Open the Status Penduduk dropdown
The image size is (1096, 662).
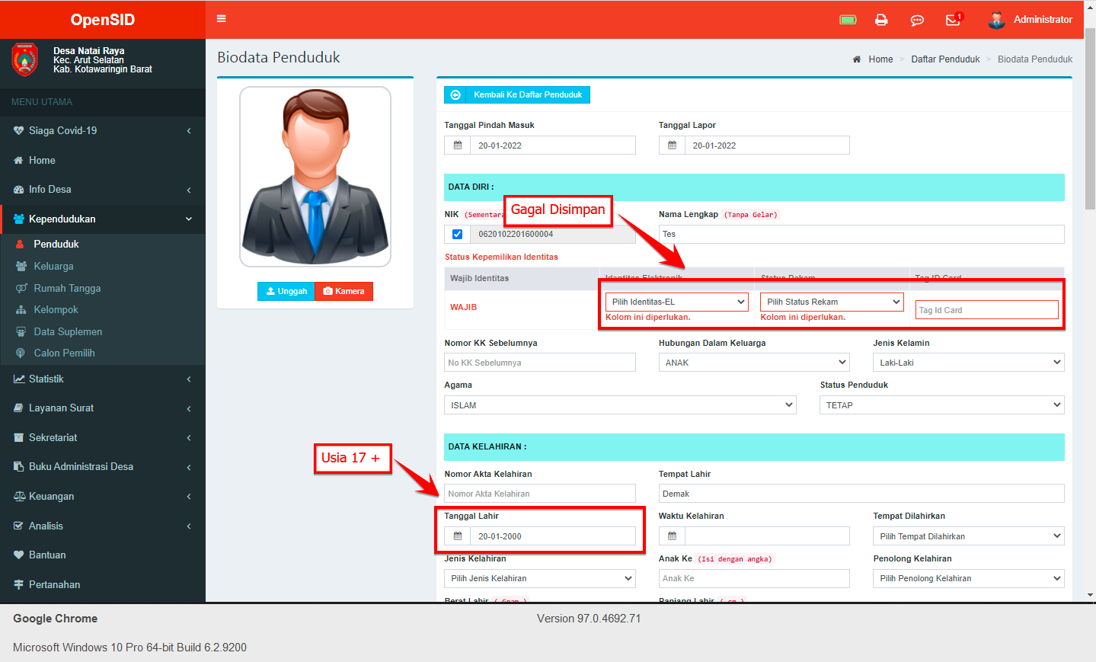(x=942, y=405)
